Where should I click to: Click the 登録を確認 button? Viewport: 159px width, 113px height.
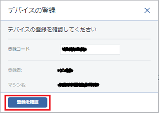pyautogui.click(x=28, y=102)
